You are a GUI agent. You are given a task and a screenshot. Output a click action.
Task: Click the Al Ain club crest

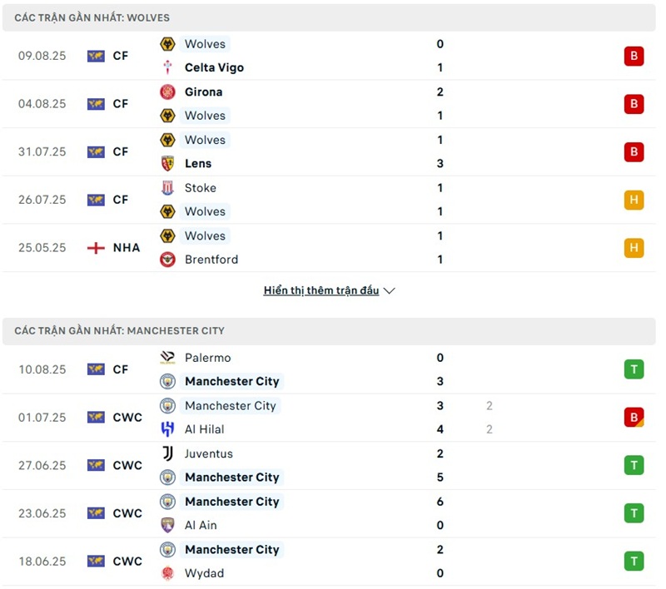pyautogui.click(x=167, y=525)
